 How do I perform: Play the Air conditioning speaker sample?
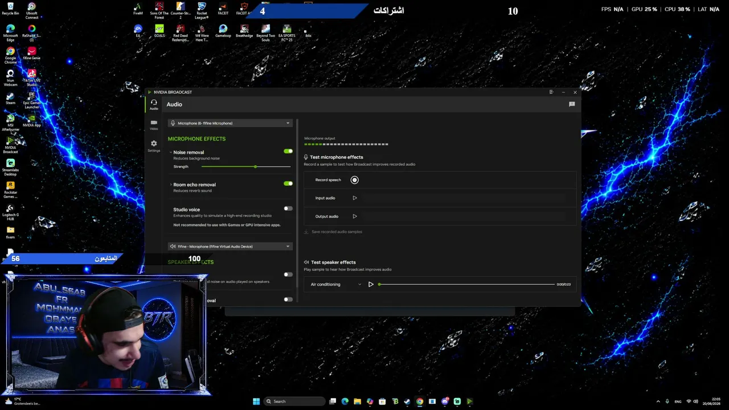click(x=371, y=284)
